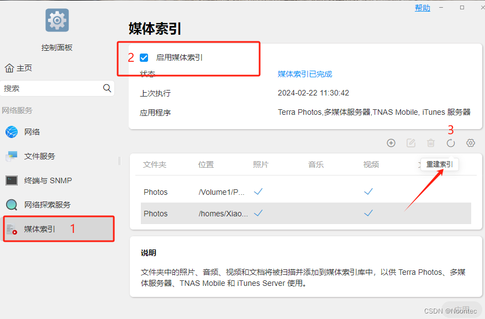485x319 pixels.
Task: Click the 媒体索引已完成 status link
Action: [305, 73]
